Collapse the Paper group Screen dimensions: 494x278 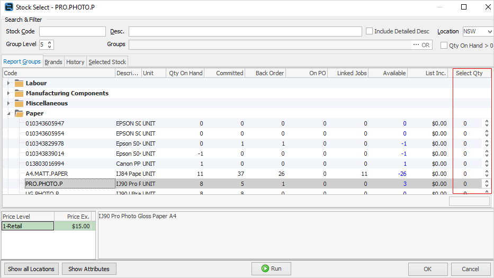click(8, 113)
